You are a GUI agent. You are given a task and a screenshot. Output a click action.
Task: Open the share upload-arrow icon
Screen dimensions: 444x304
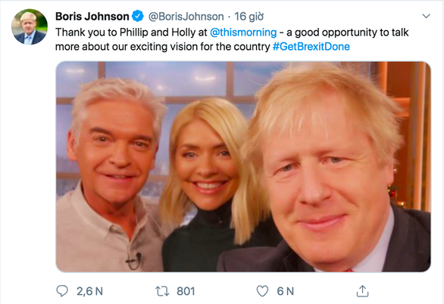pos(362,291)
